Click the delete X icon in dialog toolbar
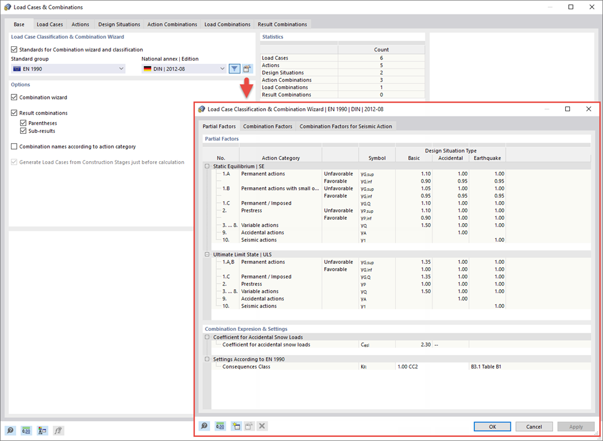 (262, 426)
